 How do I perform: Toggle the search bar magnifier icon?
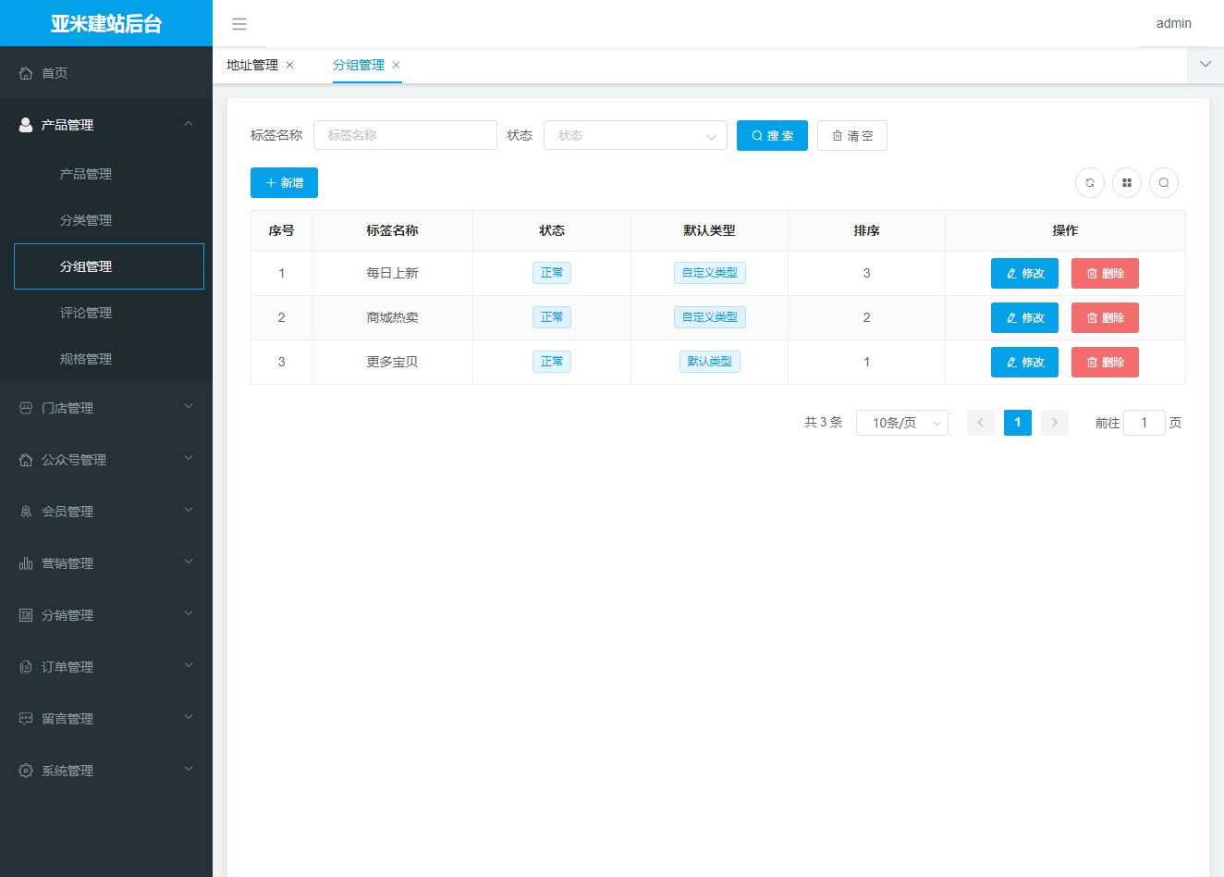coord(1164,183)
